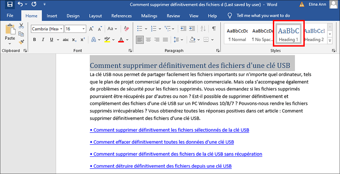Image resolution: width=340 pixels, height=174 pixels.
Task: Select the Format Painter brush
Action: click(21, 42)
